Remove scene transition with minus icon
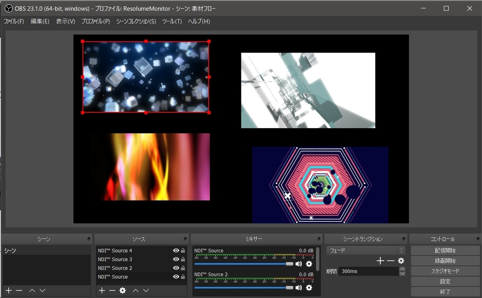 (391, 261)
